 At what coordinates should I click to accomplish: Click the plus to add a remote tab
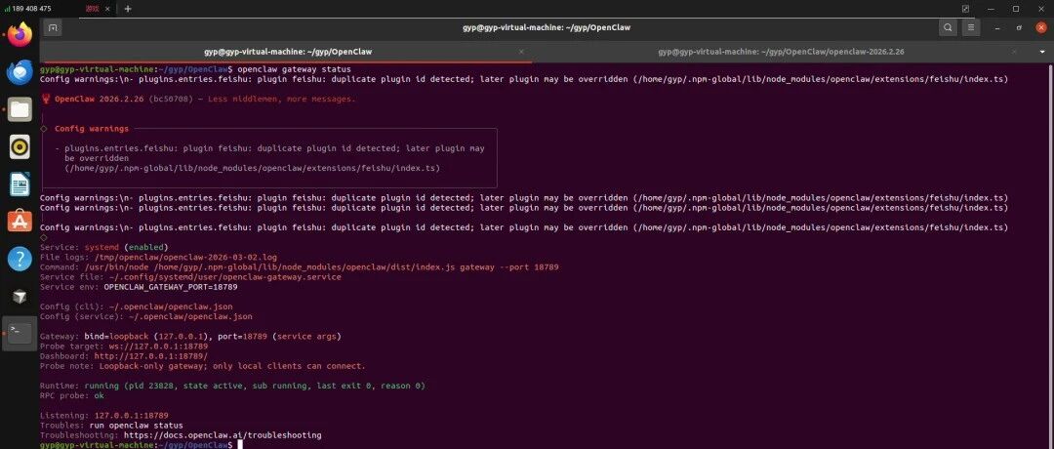[128, 9]
